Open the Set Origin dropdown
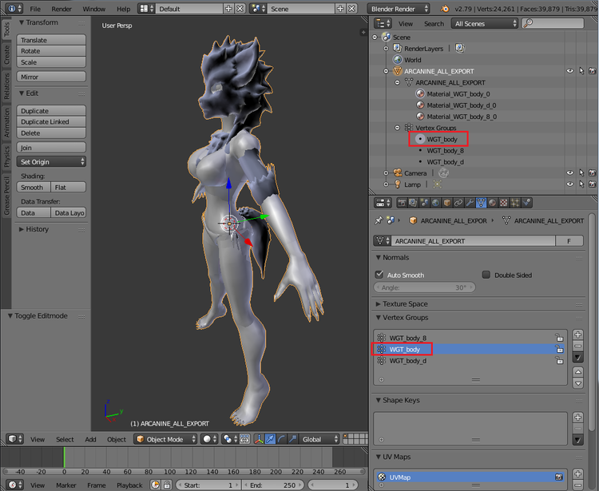This screenshot has height=491, width=599. (51, 162)
